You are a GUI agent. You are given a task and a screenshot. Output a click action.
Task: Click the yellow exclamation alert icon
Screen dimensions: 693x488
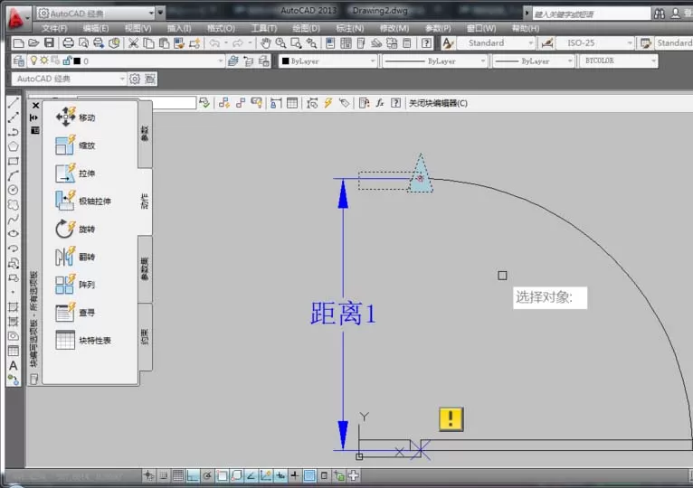pos(451,418)
